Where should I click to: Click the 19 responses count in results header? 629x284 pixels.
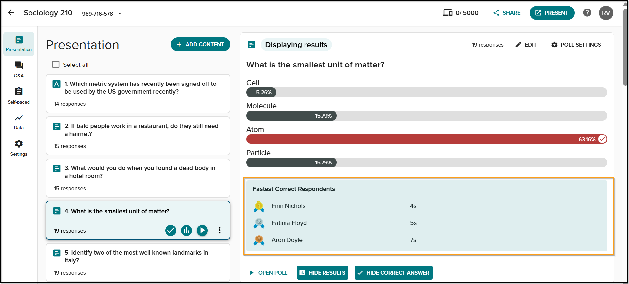(488, 45)
